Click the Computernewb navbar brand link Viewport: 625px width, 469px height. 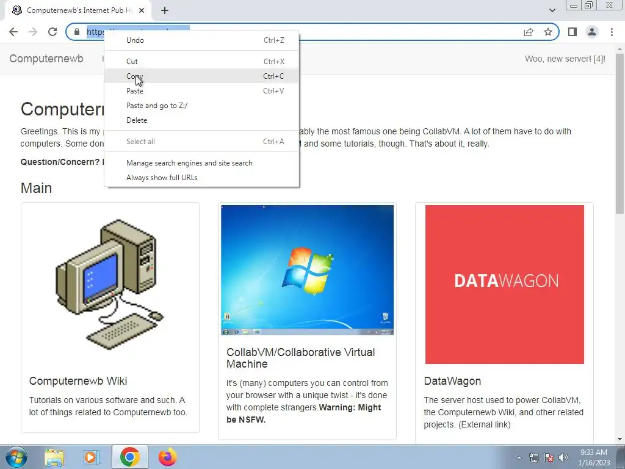pyautogui.click(x=46, y=59)
